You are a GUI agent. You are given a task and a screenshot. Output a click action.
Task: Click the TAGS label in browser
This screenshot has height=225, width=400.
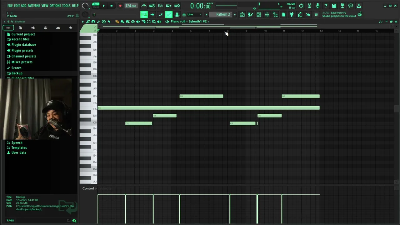(x=10, y=220)
